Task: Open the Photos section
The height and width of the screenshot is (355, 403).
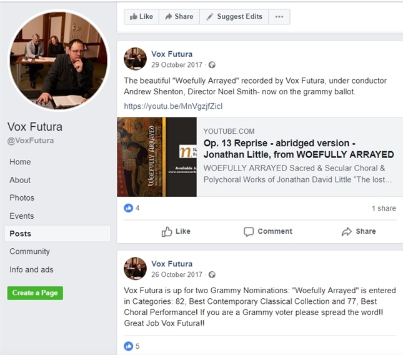Action: tap(22, 198)
